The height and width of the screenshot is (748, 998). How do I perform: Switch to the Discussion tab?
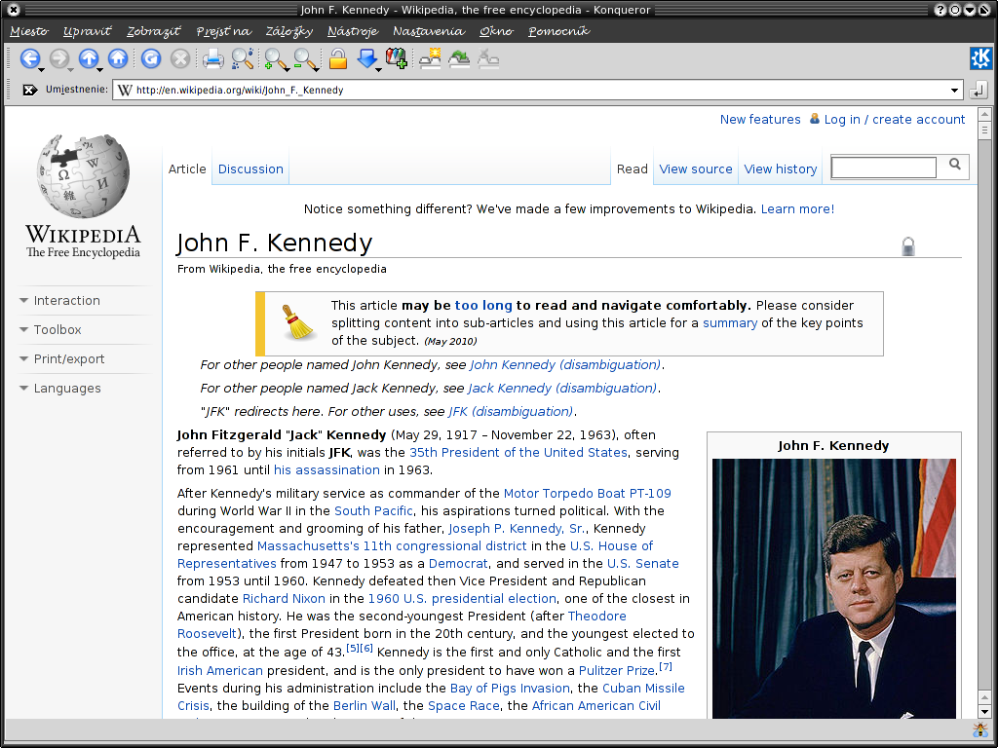(x=250, y=169)
